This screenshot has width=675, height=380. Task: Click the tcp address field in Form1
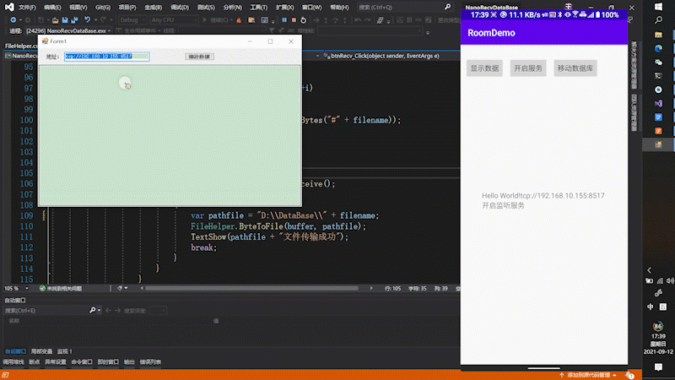pyautogui.click(x=106, y=57)
